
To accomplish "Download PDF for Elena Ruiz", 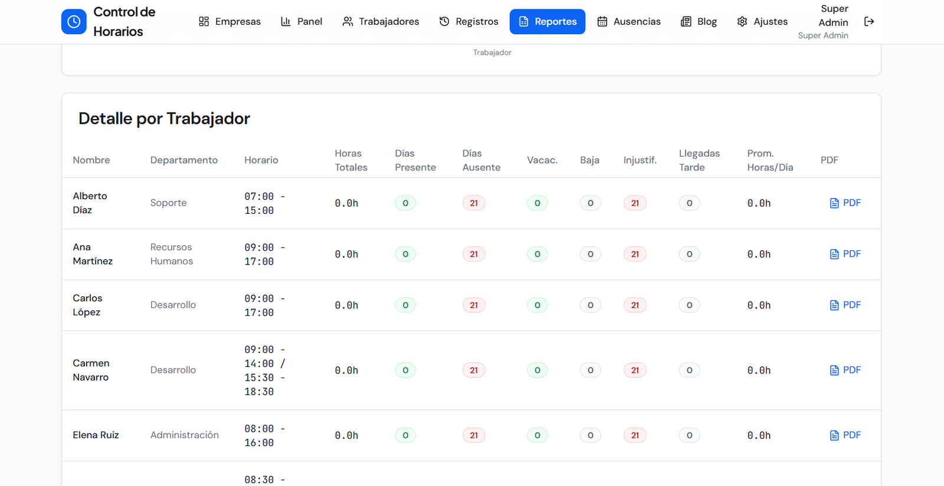I will click(x=845, y=435).
